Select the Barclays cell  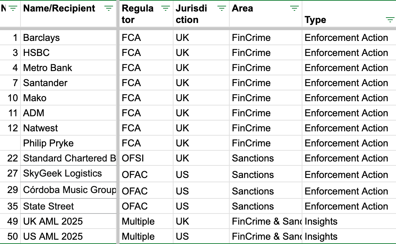(68, 38)
